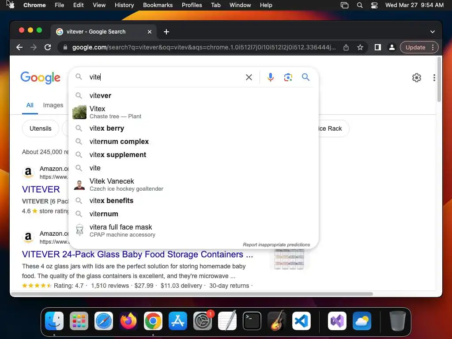The width and height of the screenshot is (452, 339).
Task: Open Launchpad in the Dock
Action: [79, 321]
